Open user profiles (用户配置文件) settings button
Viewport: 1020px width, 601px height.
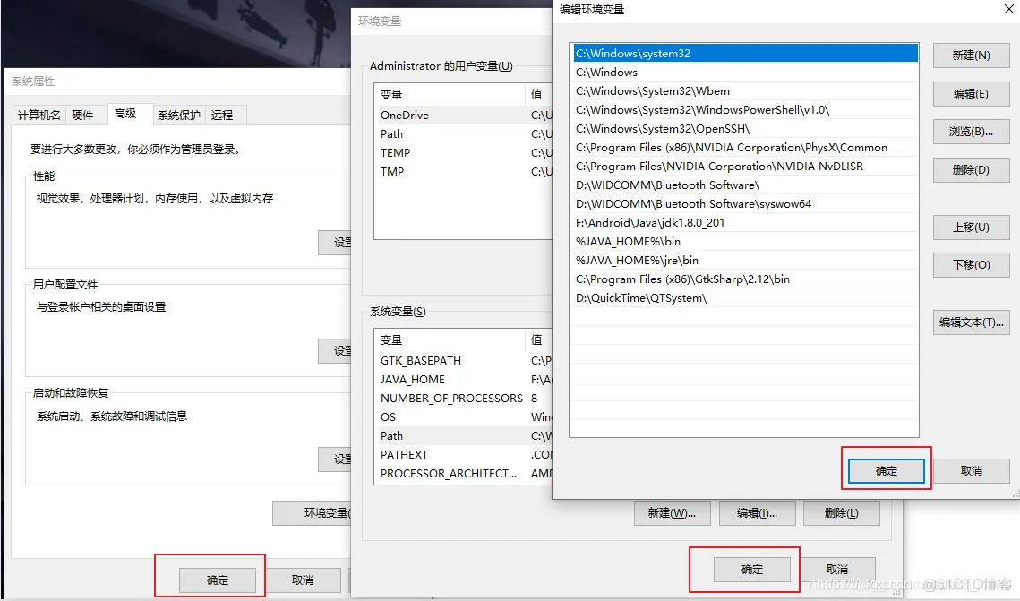[336, 351]
